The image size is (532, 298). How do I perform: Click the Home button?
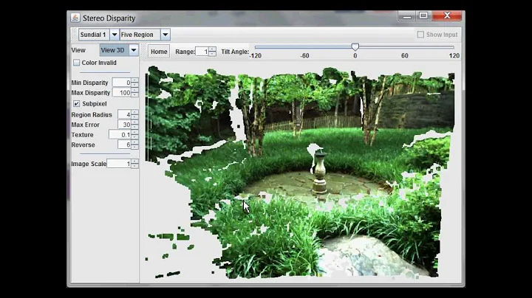(x=159, y=52)
